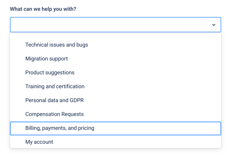Pick the last option, My account
Viewport: 233px width, 161px height.
tap(39, 142)
